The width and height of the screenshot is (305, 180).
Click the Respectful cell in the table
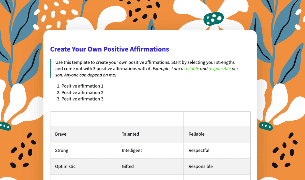coord(217,150)
